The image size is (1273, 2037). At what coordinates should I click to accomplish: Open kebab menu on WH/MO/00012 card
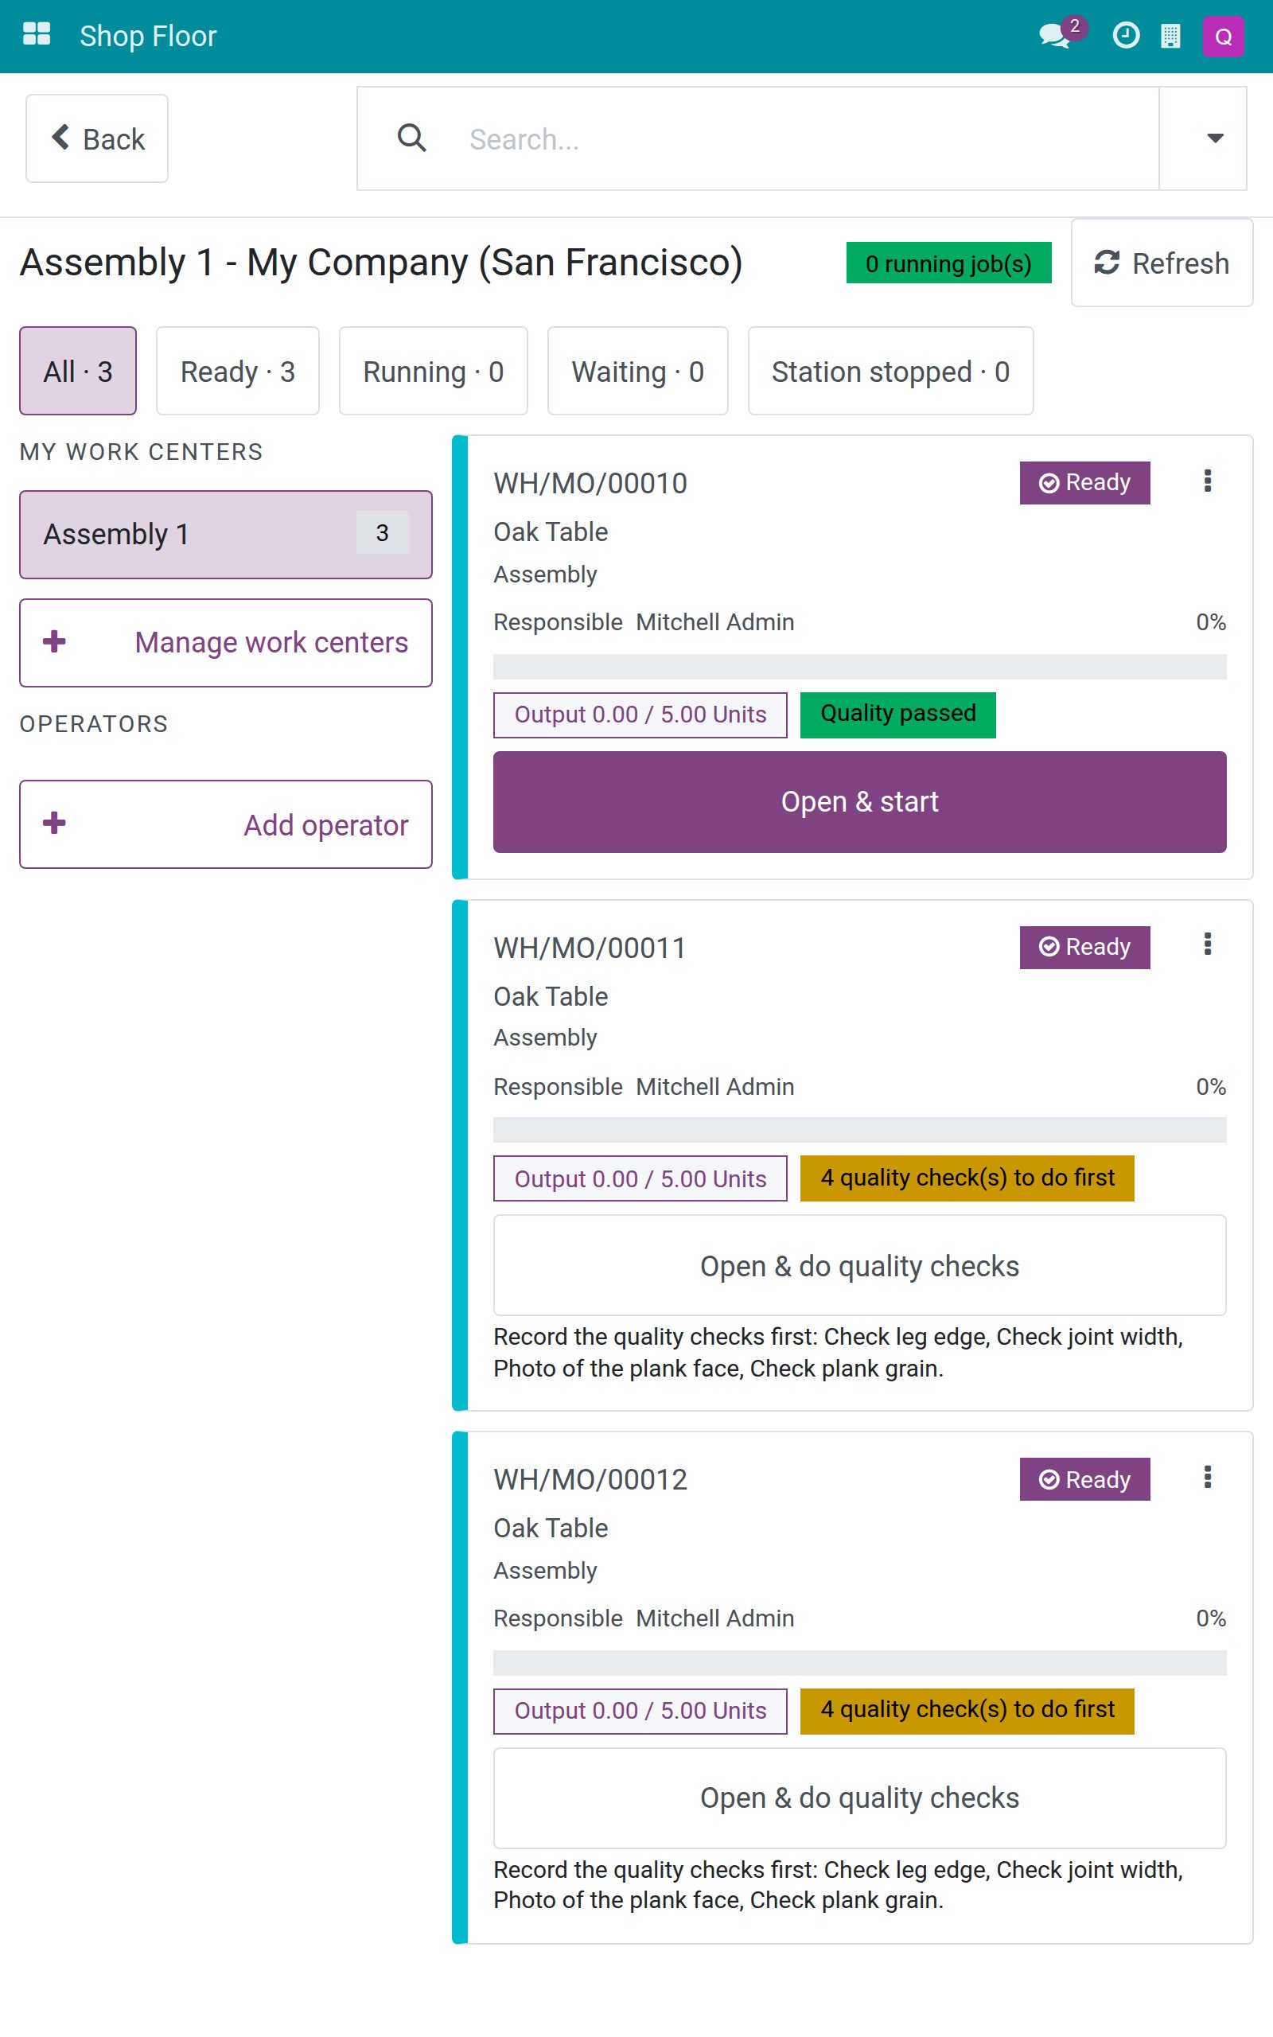click(x=1207, y=1478)
